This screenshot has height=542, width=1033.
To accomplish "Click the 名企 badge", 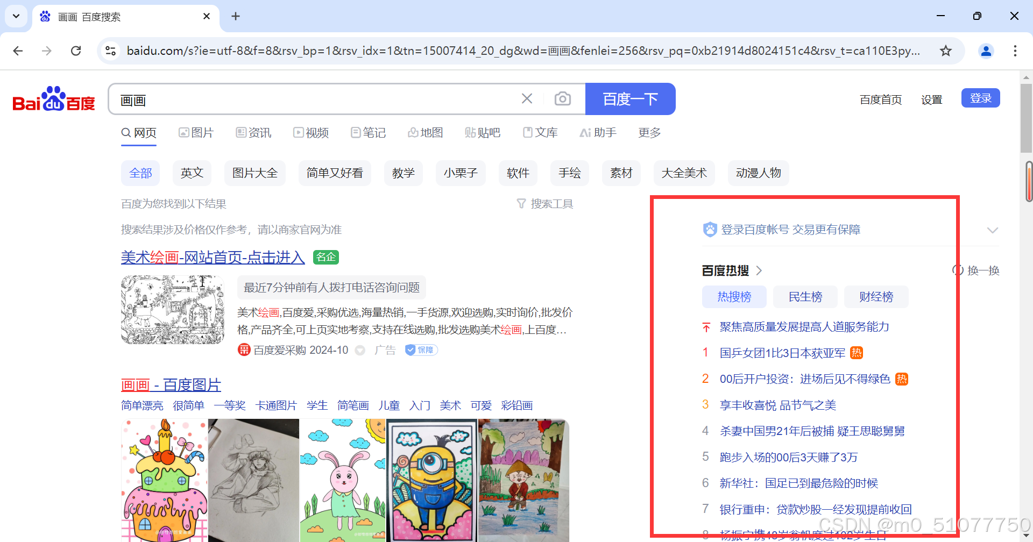I will point(326,257).
